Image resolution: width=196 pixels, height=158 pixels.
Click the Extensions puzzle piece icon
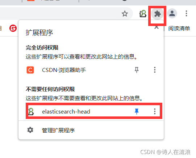pyautogui.click(x=157, y=14)
